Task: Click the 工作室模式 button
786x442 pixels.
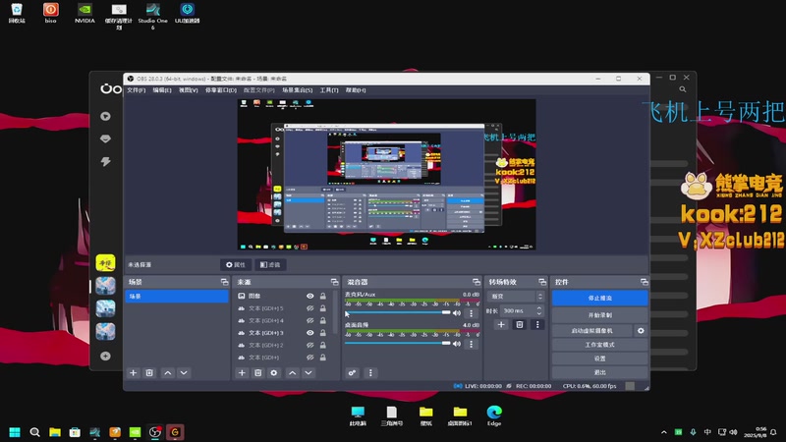Action: 599,345
